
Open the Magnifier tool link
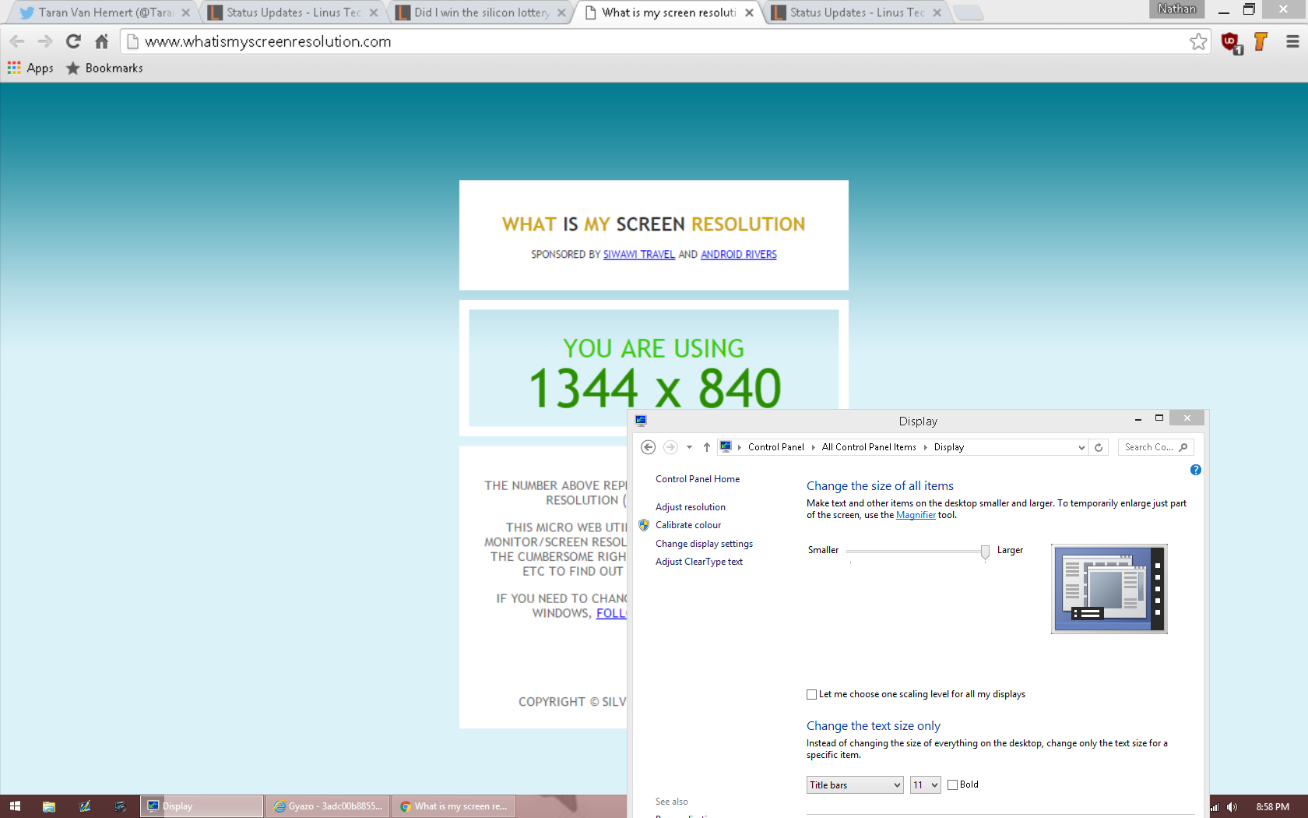pos(916,515)
